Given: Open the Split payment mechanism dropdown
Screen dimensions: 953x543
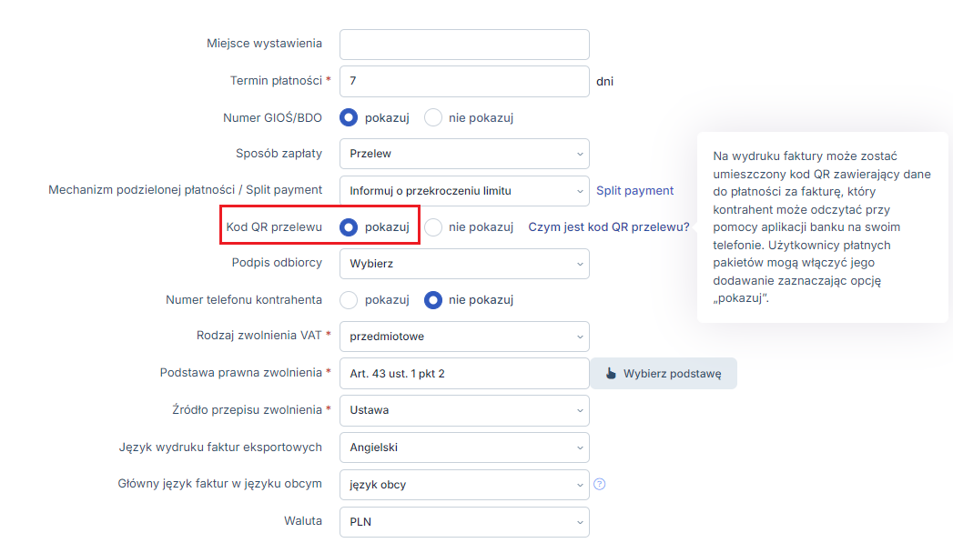Looking at the screenshot, I should click(x=464, y=191).
